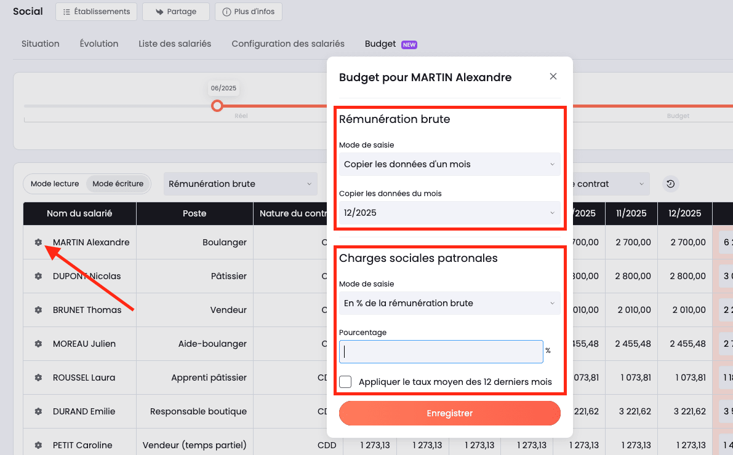This screenshot has width=733, height=455.
Task: Click the 06/2025 timeline slider handle
Action: click(217, 106)
